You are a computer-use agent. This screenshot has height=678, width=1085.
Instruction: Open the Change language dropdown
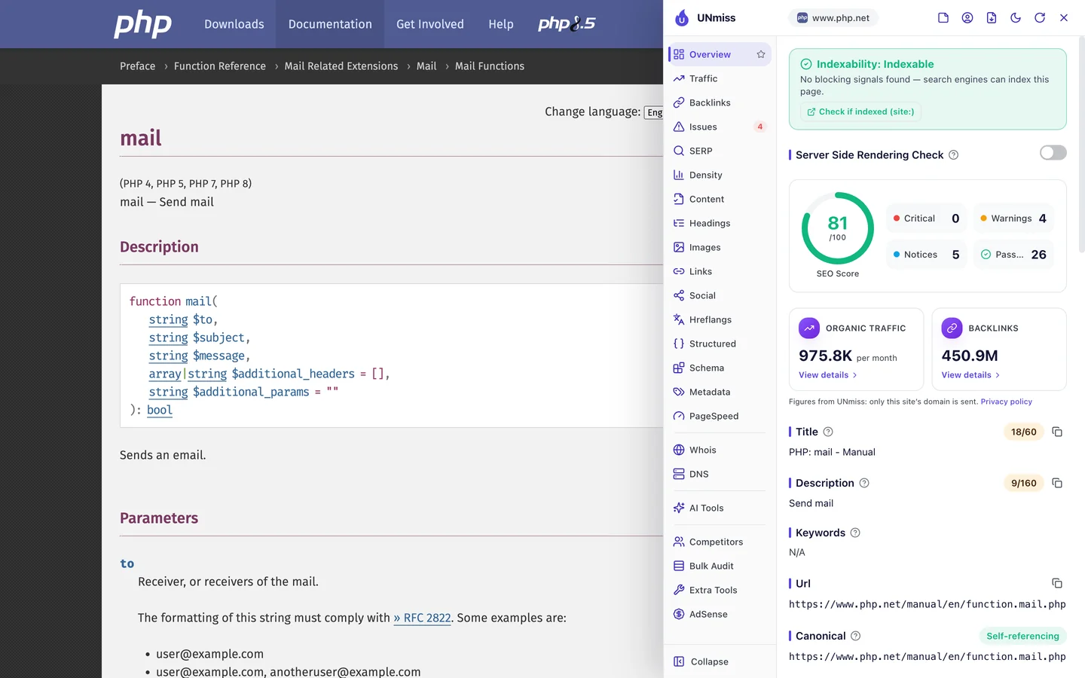tap(654, 112)
